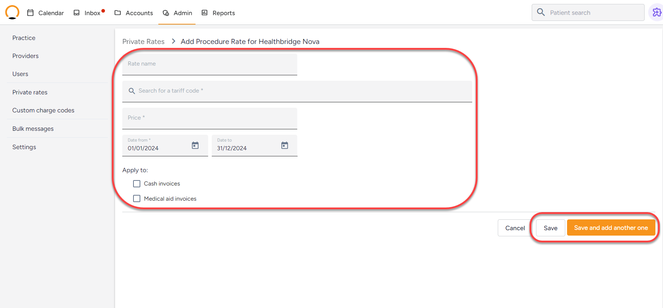Image resolution: width=663 pixels, height=308 pixels.
Task: Click the Admin gear icon
Action: [x=166, y=13]
